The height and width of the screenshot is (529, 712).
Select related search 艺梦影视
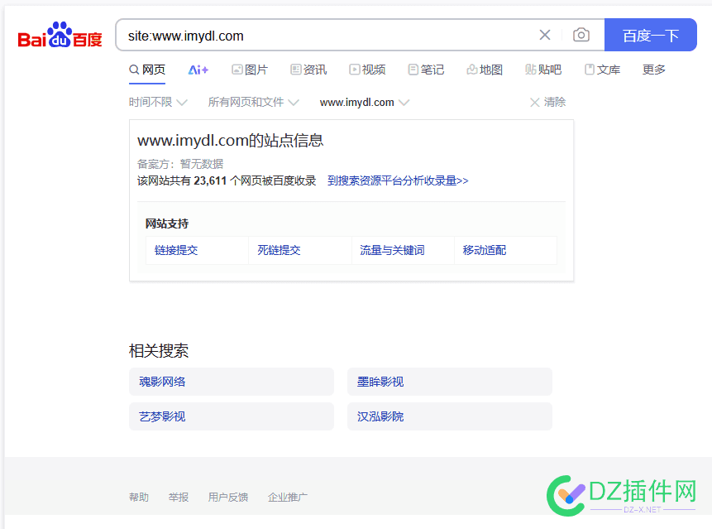[x=232, y=416]
